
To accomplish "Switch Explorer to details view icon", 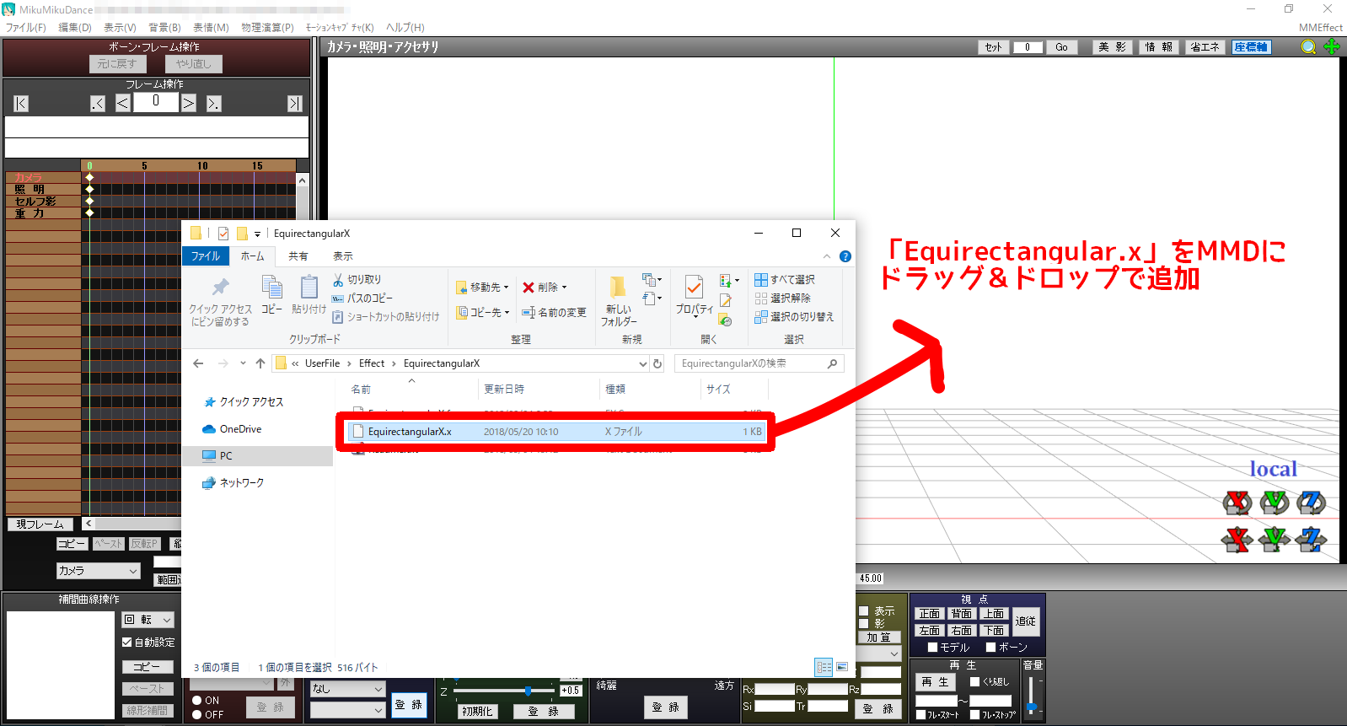I will [x=824, y=667].
